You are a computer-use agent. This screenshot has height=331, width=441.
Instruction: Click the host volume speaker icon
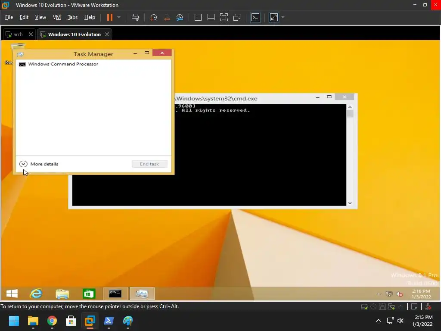(x=401, y=321)
